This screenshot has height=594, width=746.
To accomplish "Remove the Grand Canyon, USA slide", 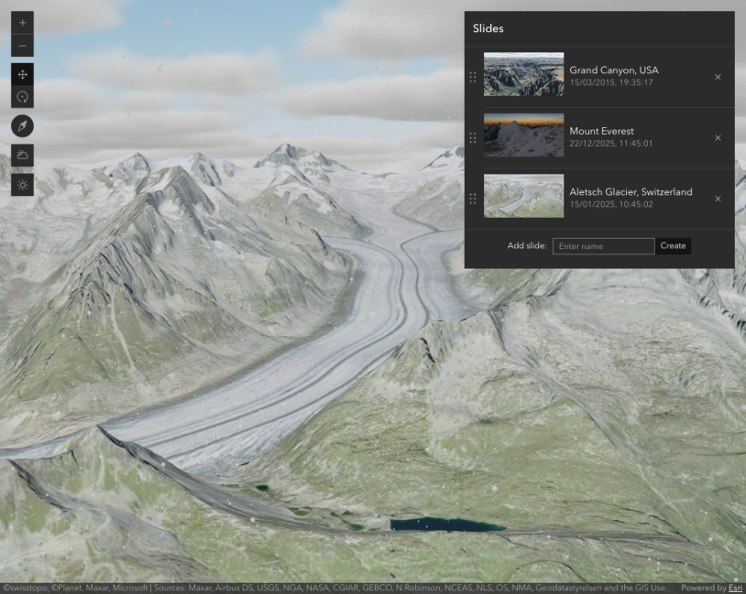I will (x=718, y=77).
